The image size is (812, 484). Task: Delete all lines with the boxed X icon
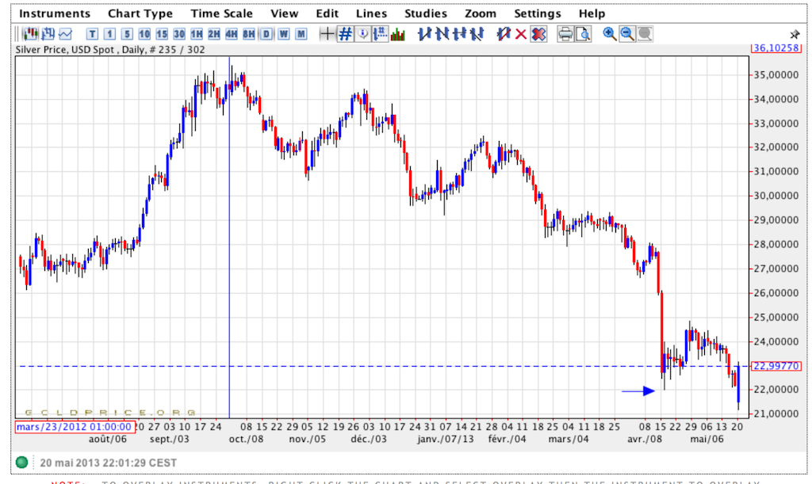[538, 34]
